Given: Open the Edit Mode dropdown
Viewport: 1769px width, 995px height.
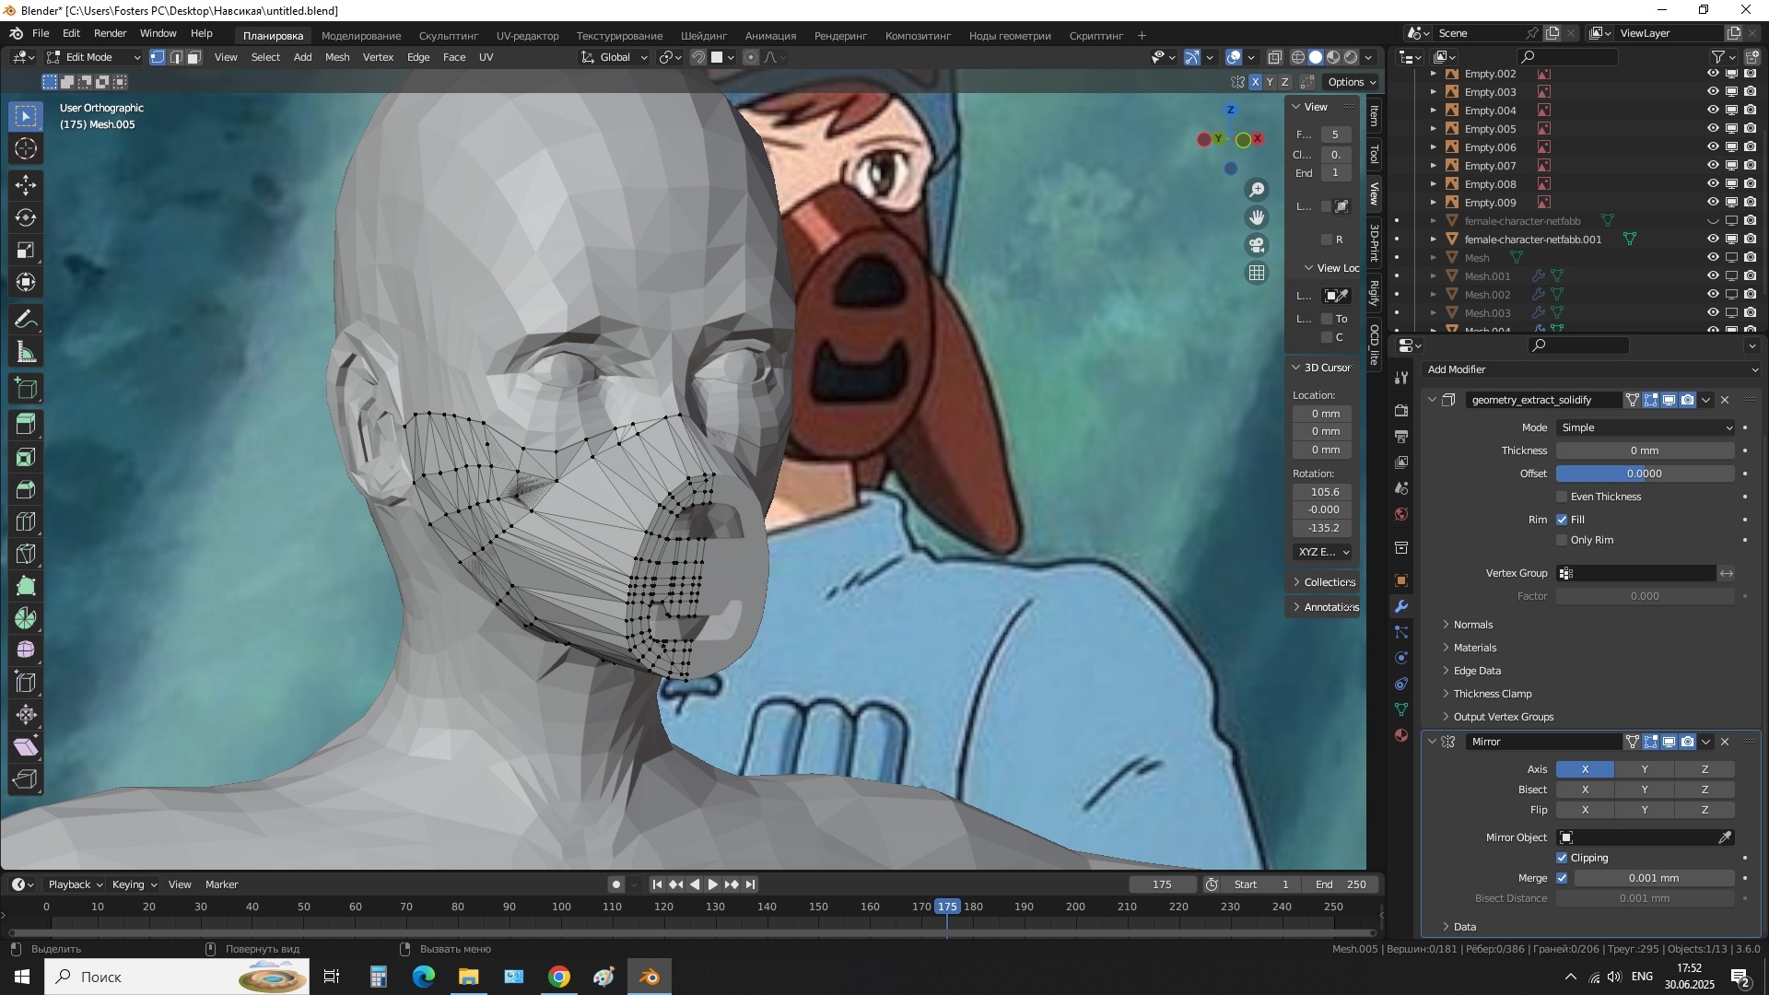Looking at the screenshot, I should click(92, 57).
